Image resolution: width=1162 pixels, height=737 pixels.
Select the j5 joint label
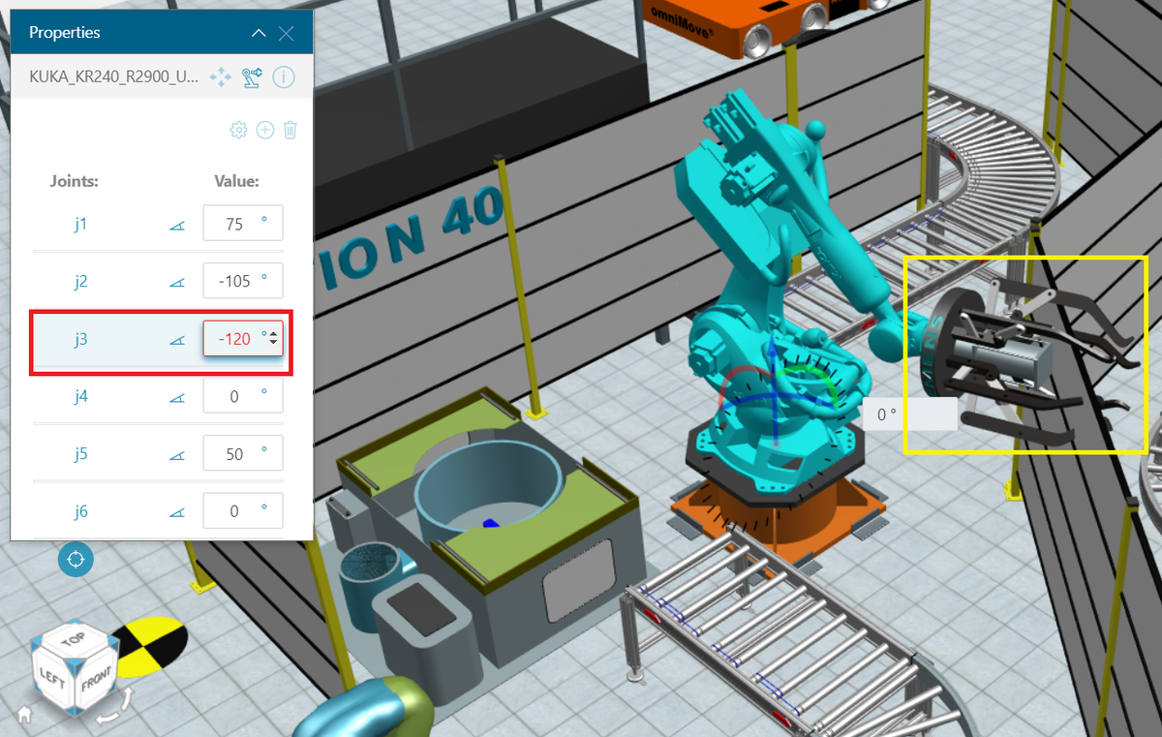81,453
